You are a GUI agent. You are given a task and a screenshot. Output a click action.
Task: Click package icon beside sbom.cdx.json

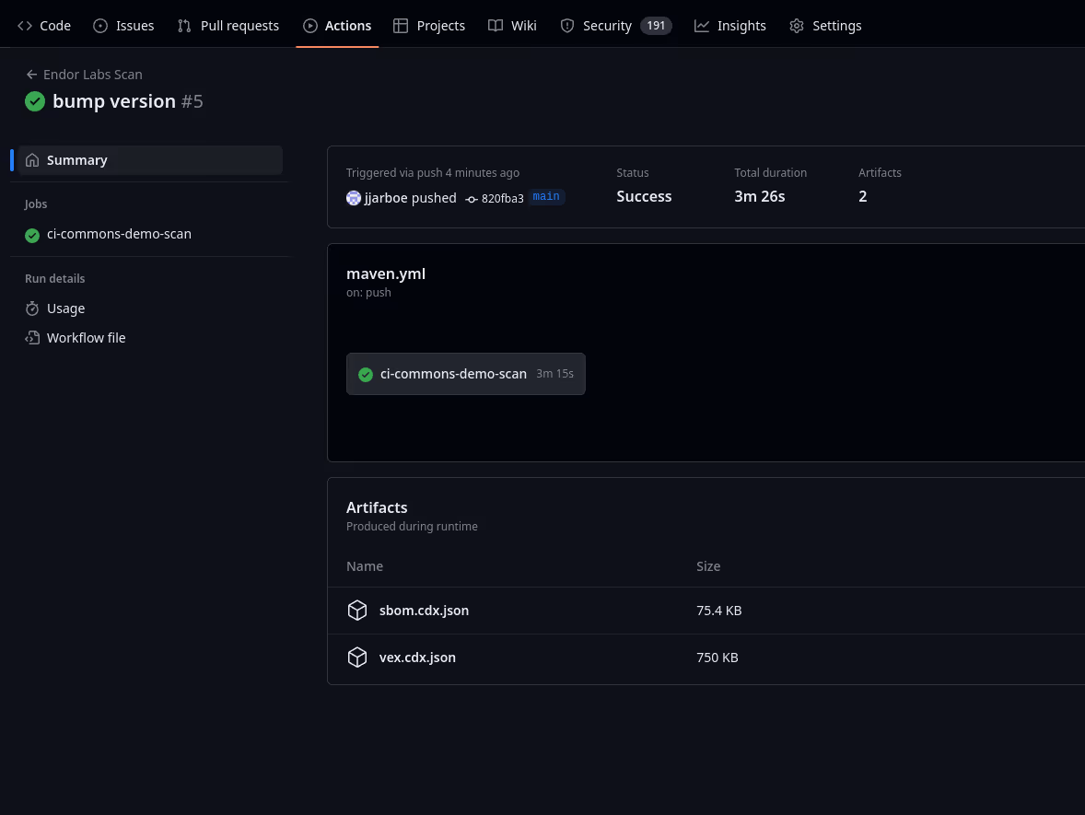tap(357, 611)
